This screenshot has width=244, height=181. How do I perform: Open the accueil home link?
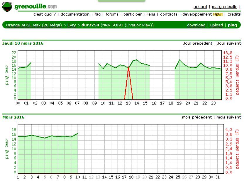[x=200, y=6]
